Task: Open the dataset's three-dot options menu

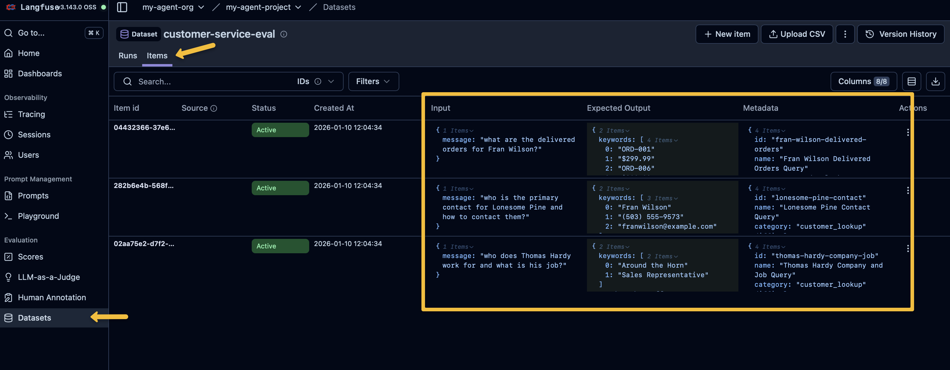Action: [845, 34]
